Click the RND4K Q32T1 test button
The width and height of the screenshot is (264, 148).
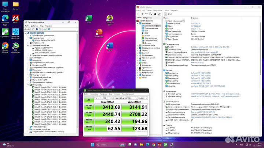point(89,121)
